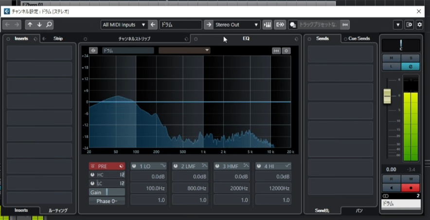The image size is (430, 220).
Task: Click the channel volume fader handle
Action: tap(387, 96)
